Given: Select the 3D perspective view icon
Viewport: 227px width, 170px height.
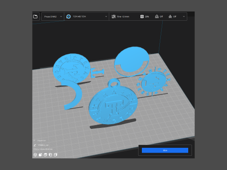Looking at the screenshot, I should [x=35, y=155].
